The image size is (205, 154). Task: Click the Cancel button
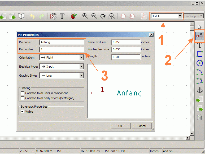(142, 126)
